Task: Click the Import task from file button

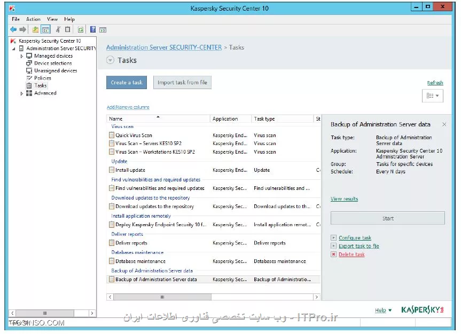Action: tap(182, 83)
